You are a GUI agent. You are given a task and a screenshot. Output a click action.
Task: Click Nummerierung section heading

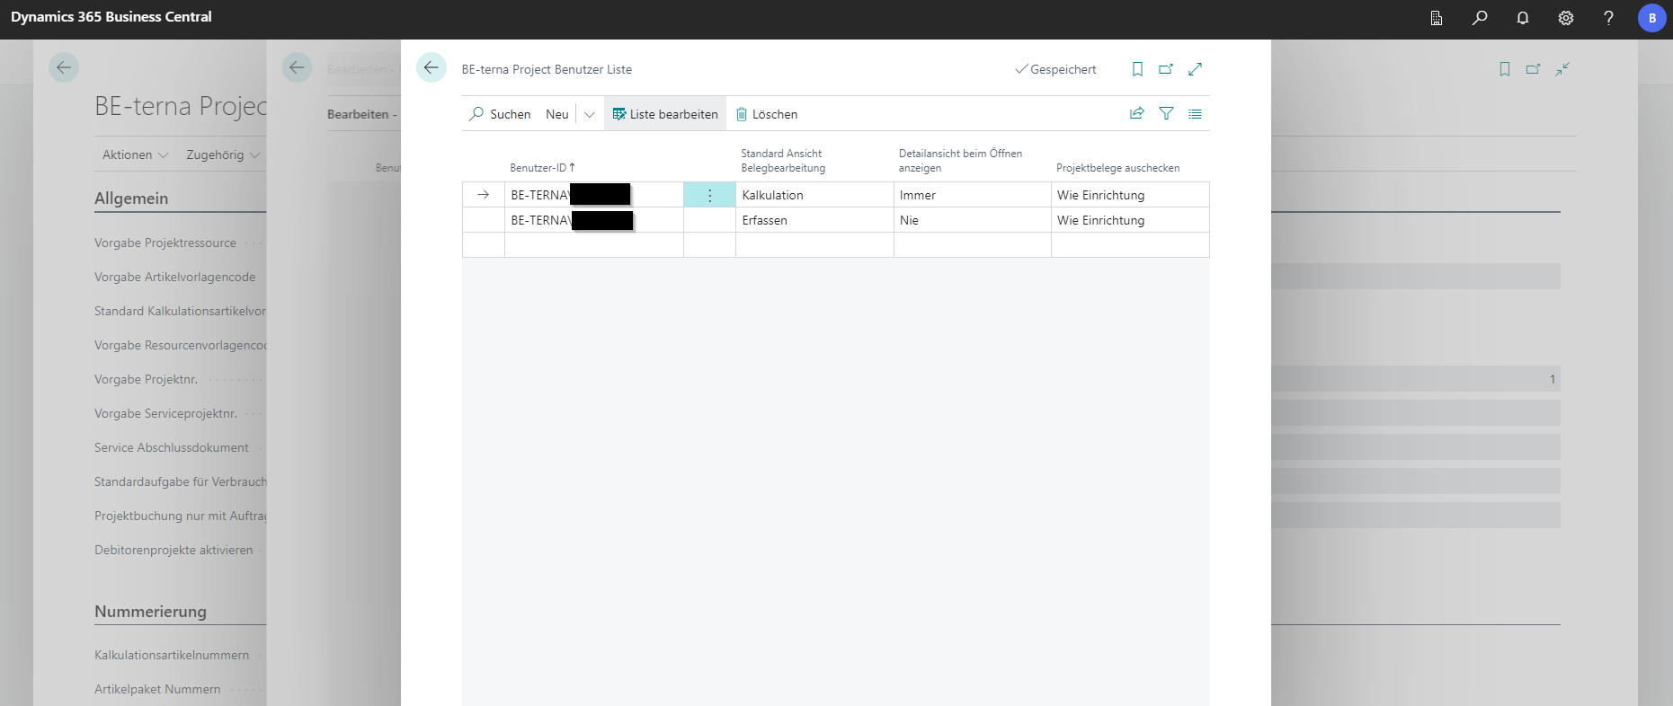pos(150,612)
